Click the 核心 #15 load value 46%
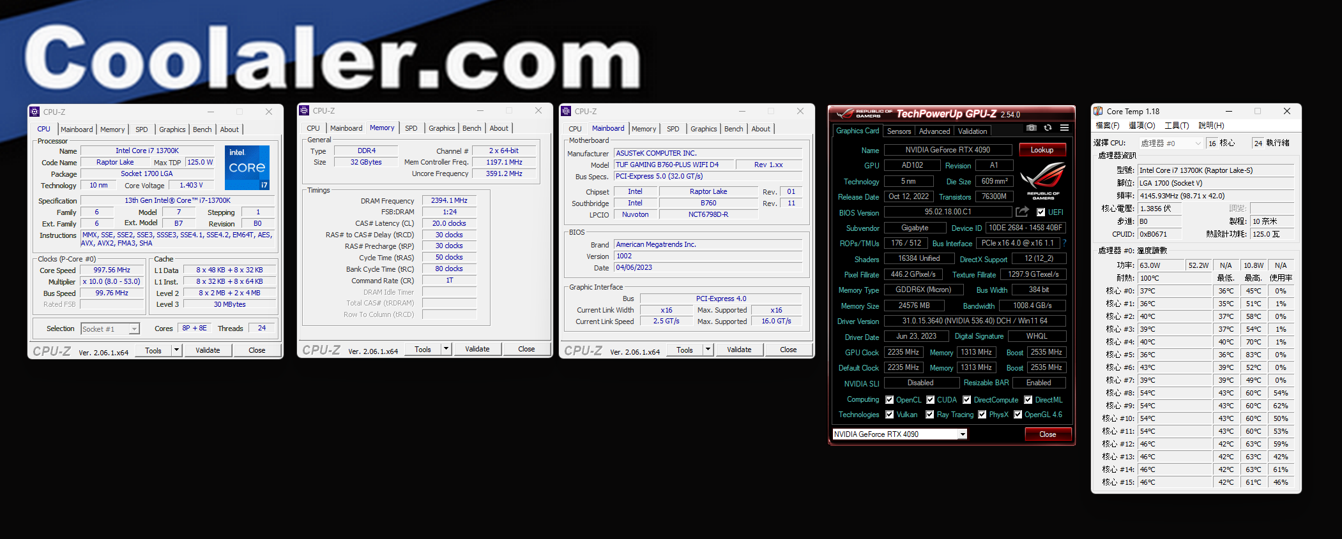The height and width of the screenshot is (539, 1342). (x=1281, y=482)
